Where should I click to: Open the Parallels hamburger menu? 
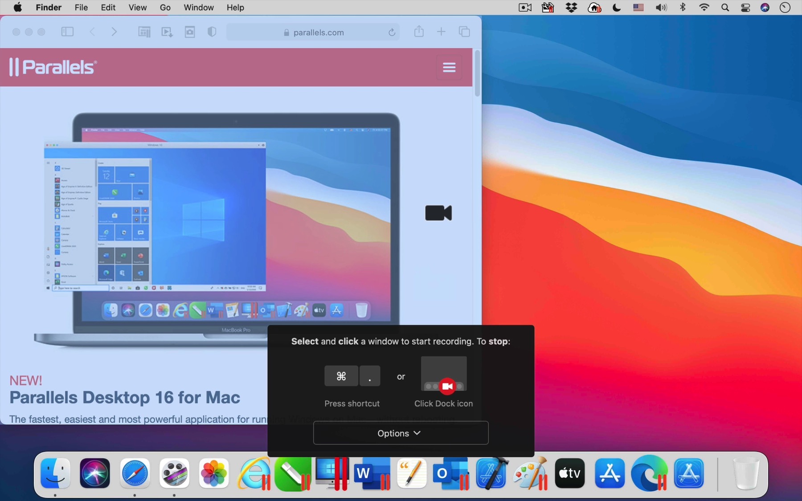(449, 67)
